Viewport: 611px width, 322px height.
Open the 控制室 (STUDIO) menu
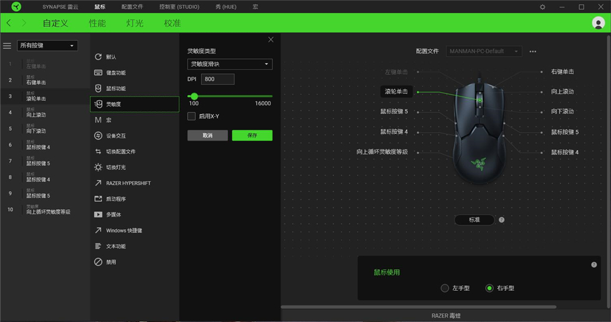180,7
